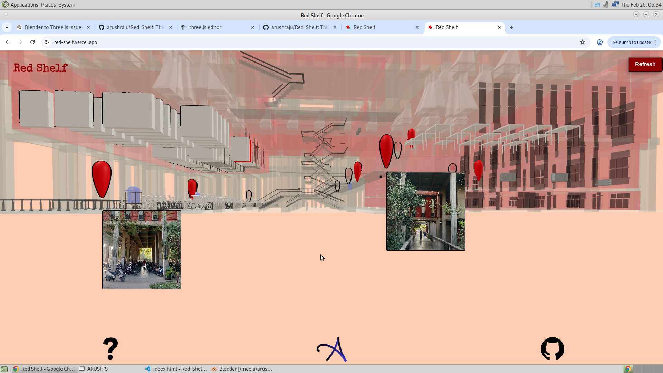Open the Chrome profile icon

click(x=599, y=42)
